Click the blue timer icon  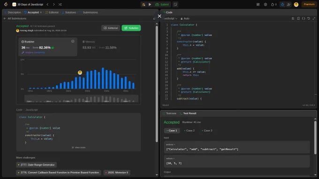(282, 4)
